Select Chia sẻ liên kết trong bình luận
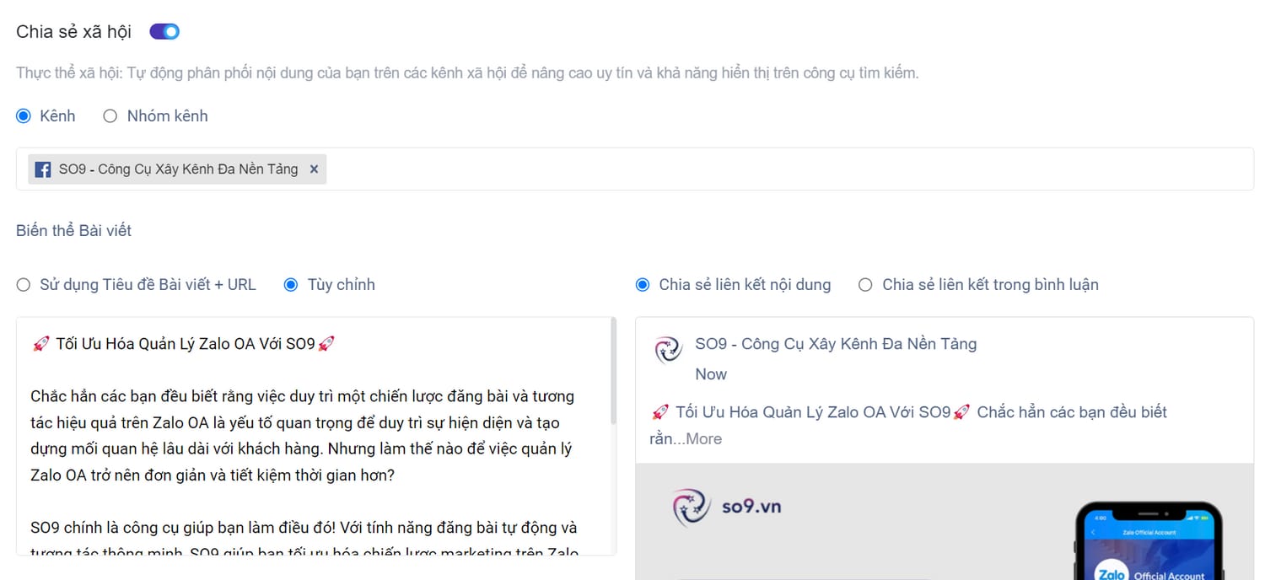Screen dimensions: 1265x580 tap(865, 285)
